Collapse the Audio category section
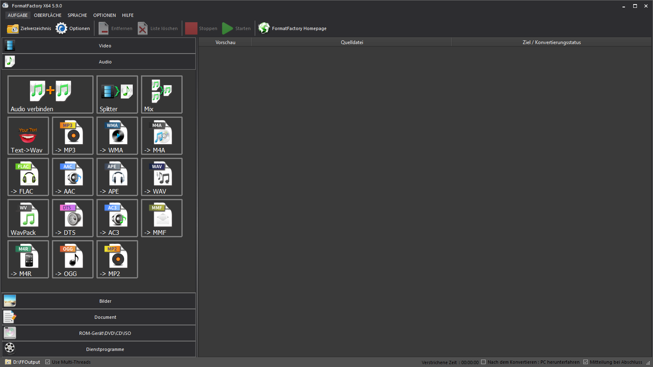The height and width of the screenshot is (367, 653). pyautogui.click(x=99, y=62)
